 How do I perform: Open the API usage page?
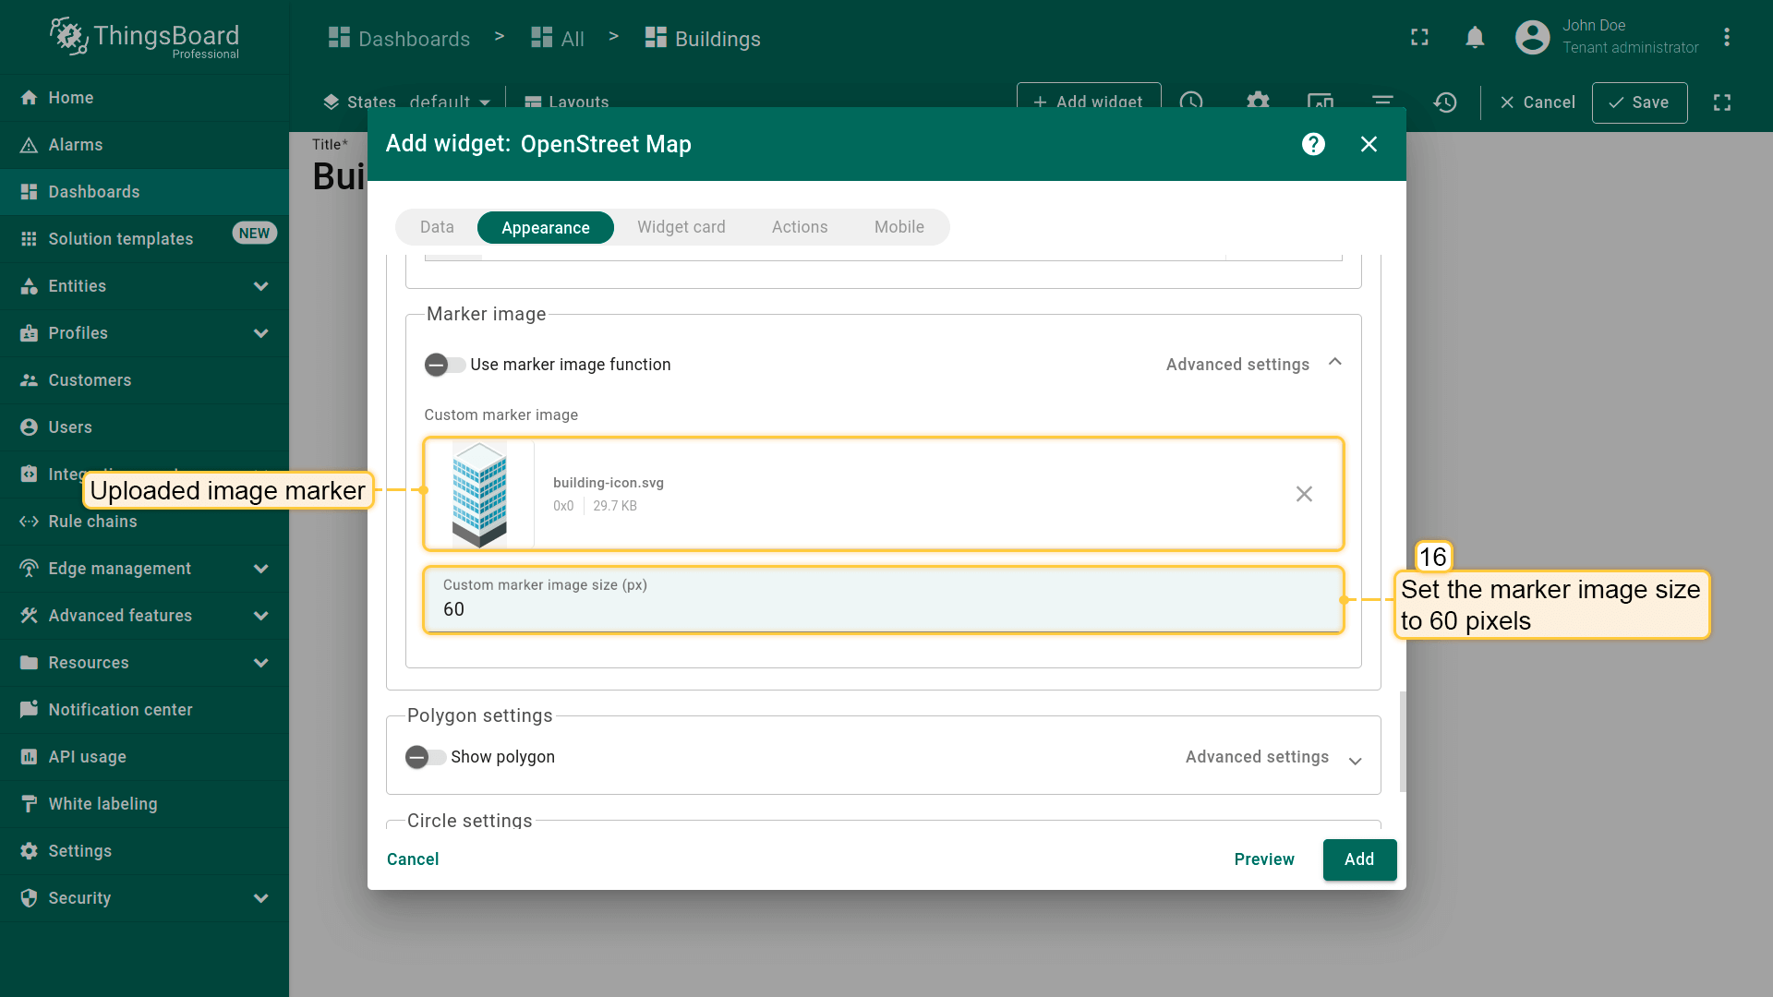pos(87,757)
